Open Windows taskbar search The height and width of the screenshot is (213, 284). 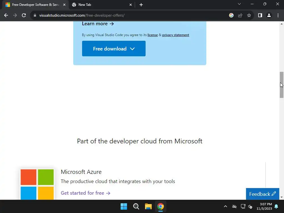(136, 206)
